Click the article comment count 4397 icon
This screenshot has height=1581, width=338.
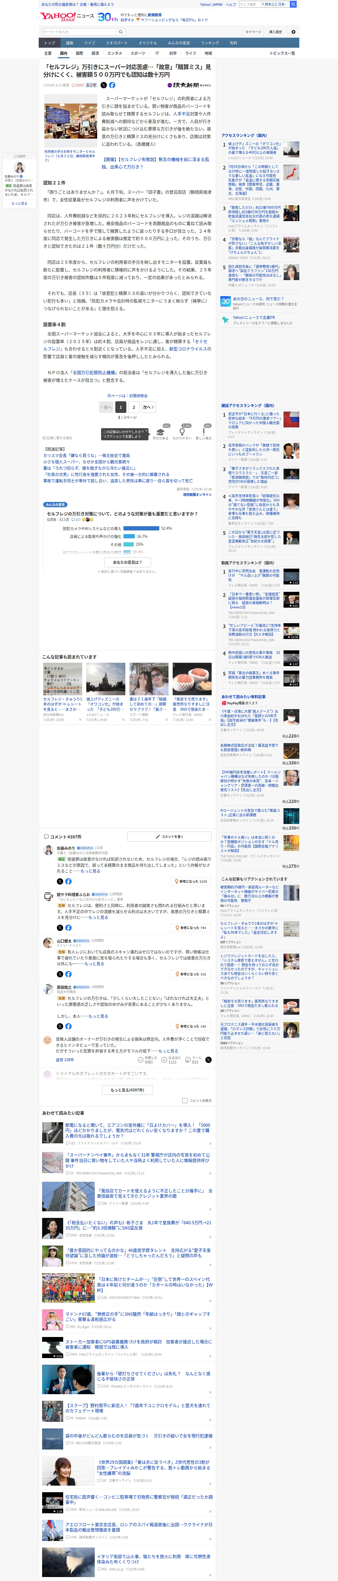tap(78, 85)
